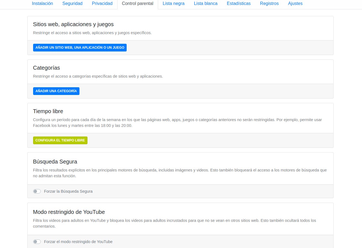This screenshot has width=362, height=248.
Task: View the Estadísticas tab
Action: click(239, 4)
